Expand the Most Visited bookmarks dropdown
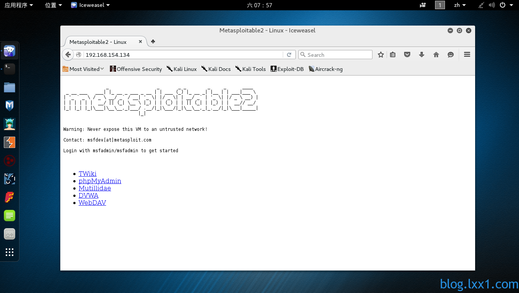Screen dimensions: 519x293 point(84,69)
